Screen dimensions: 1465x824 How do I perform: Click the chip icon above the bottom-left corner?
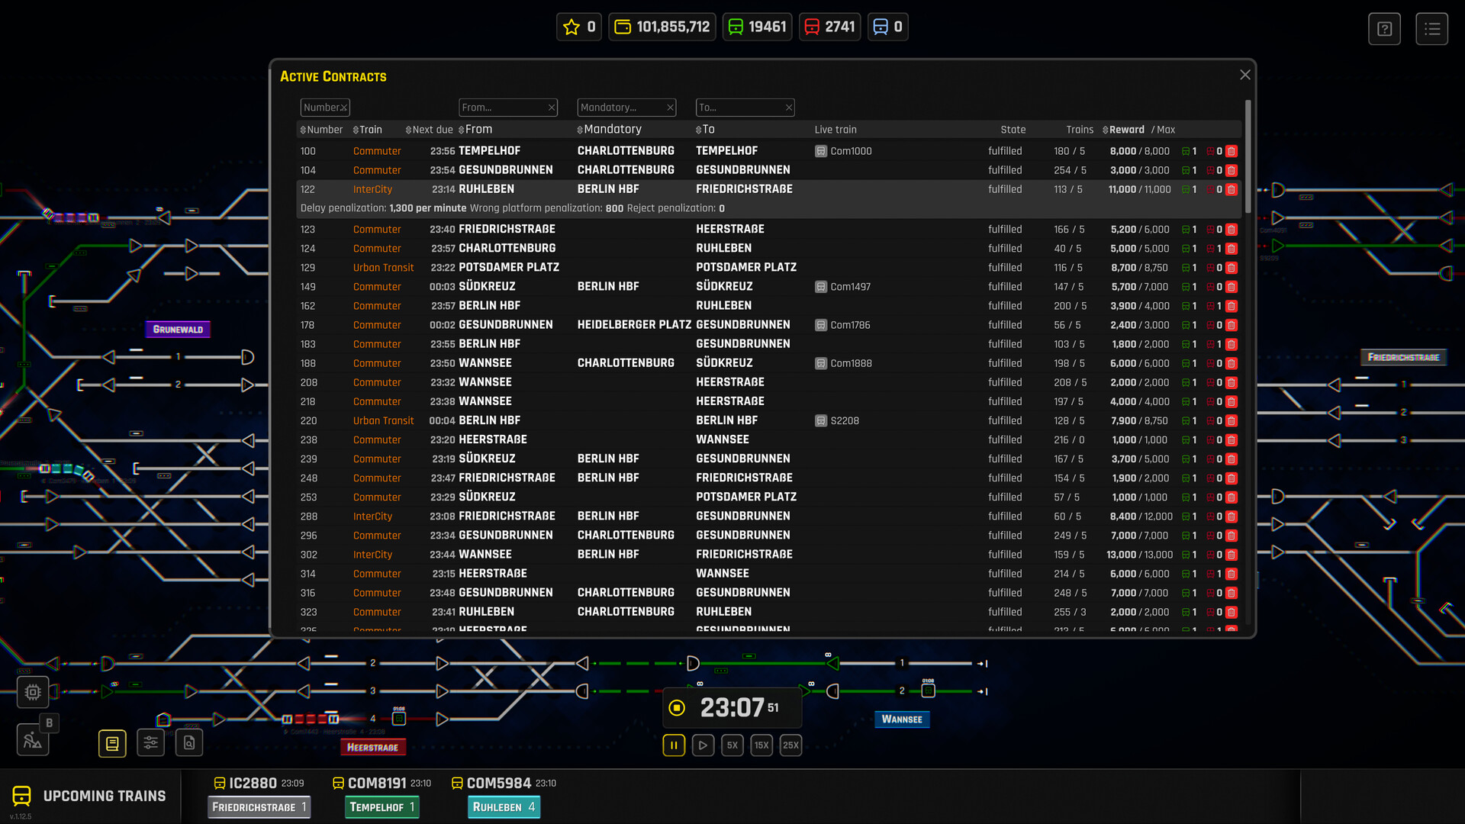coord(32,691)
